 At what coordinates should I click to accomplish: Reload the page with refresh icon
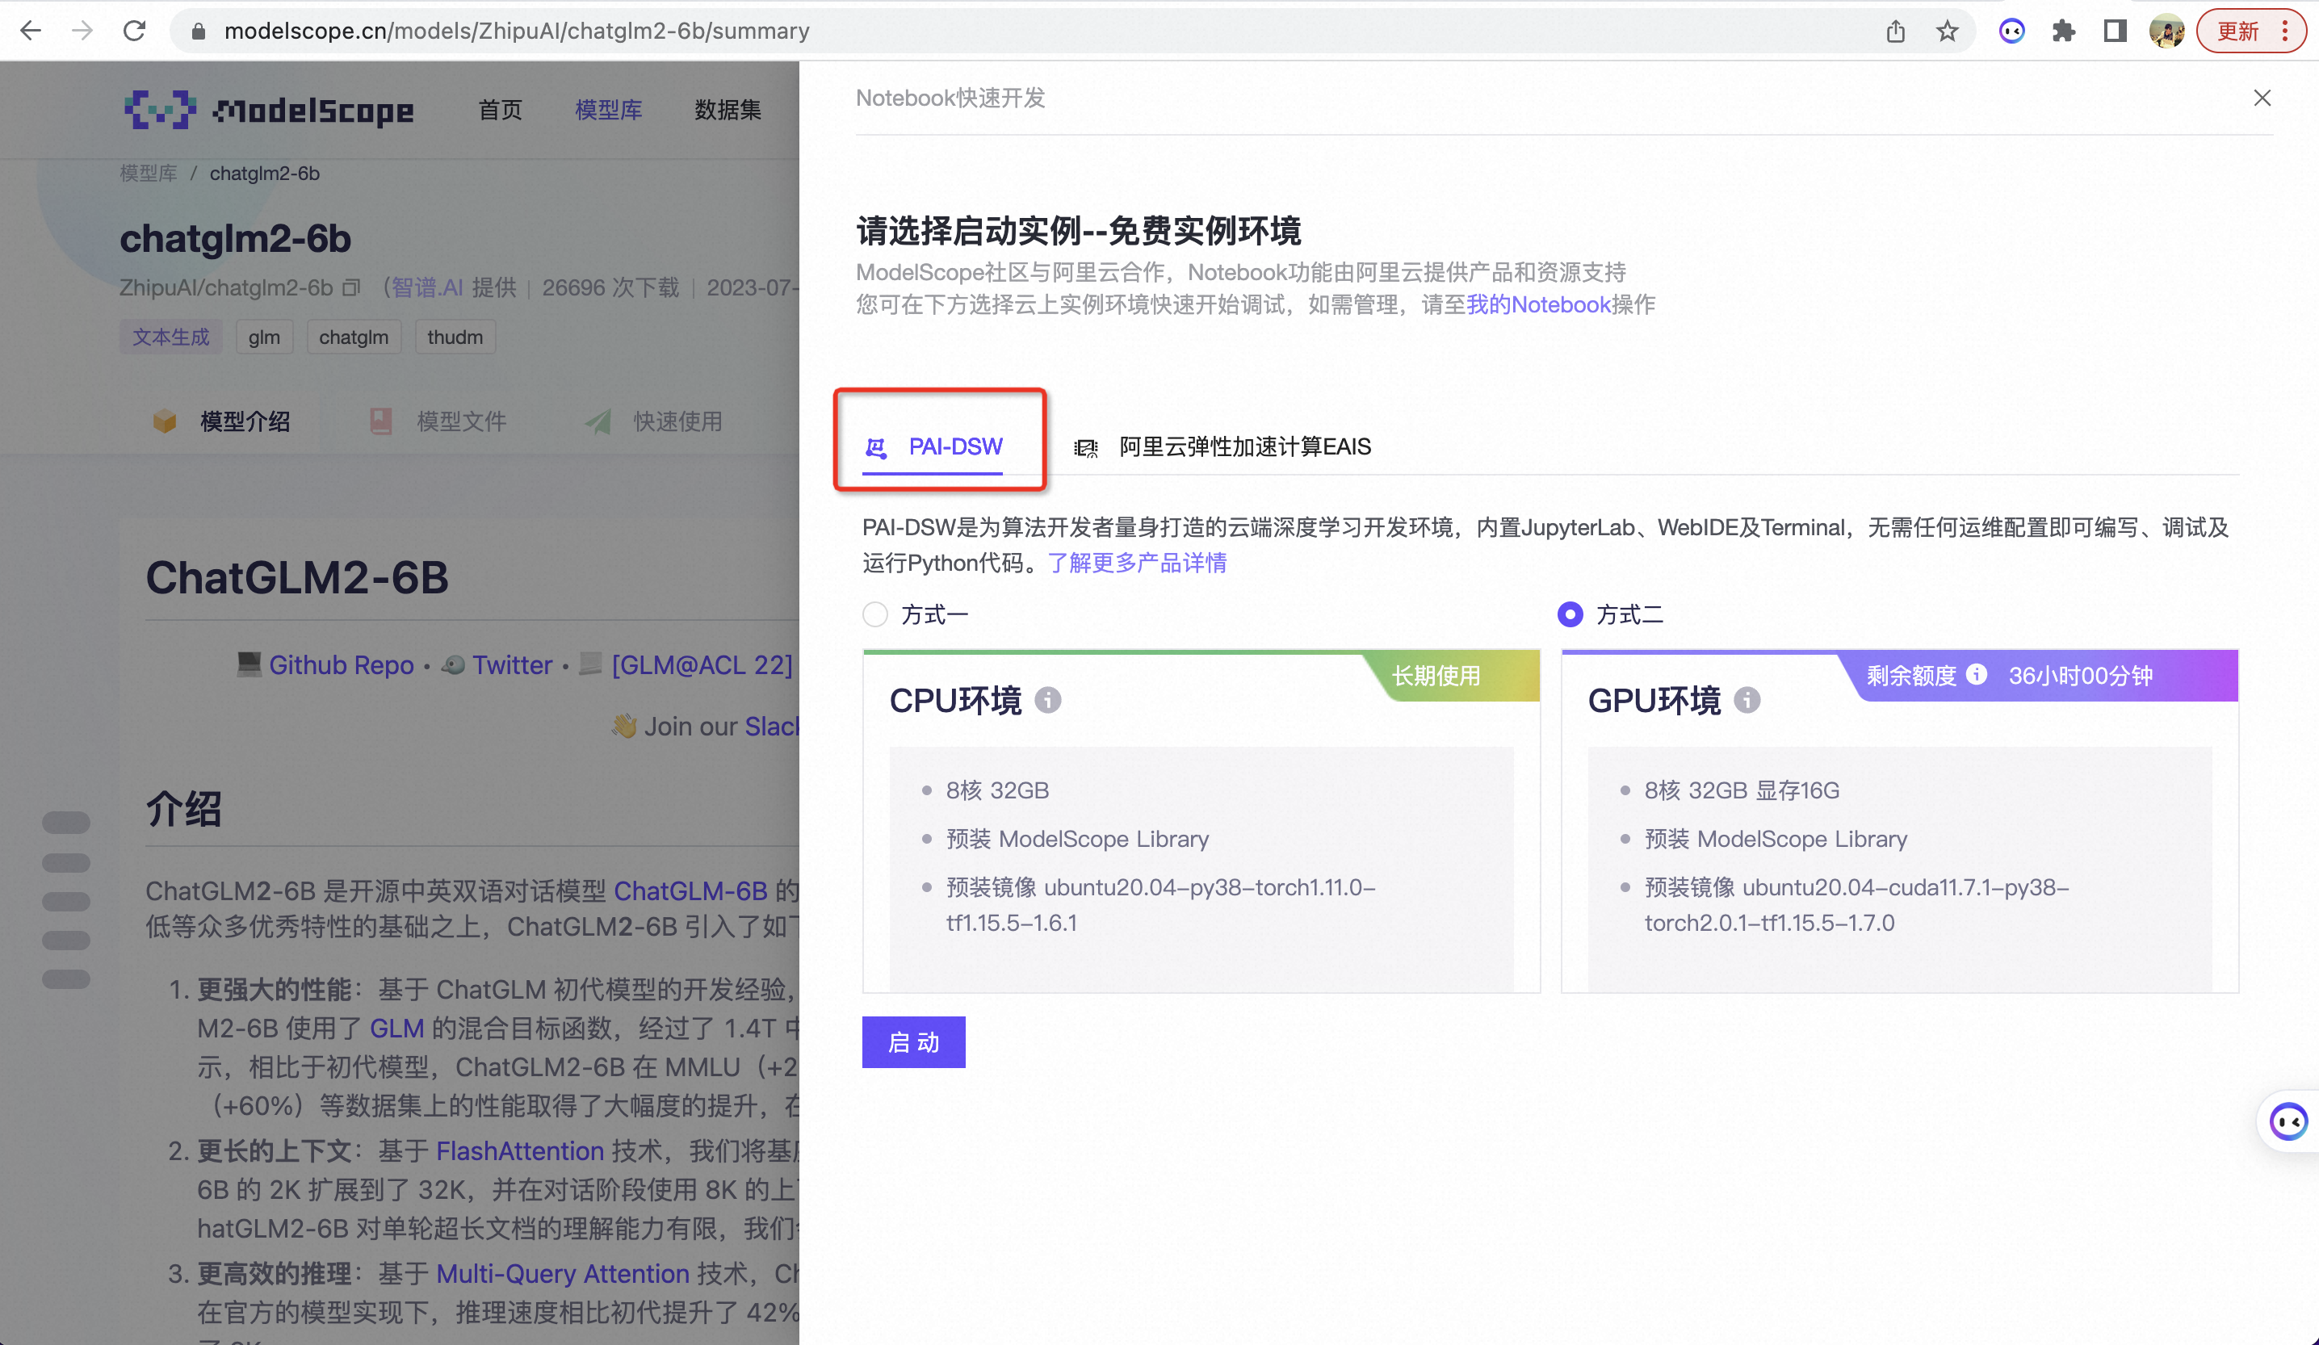(134, 31)
